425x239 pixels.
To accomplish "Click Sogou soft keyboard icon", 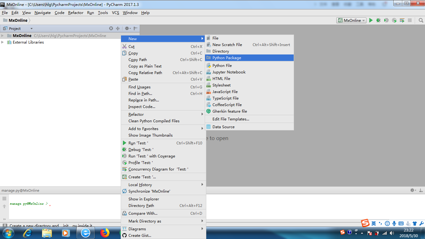I will pos(401,223).
